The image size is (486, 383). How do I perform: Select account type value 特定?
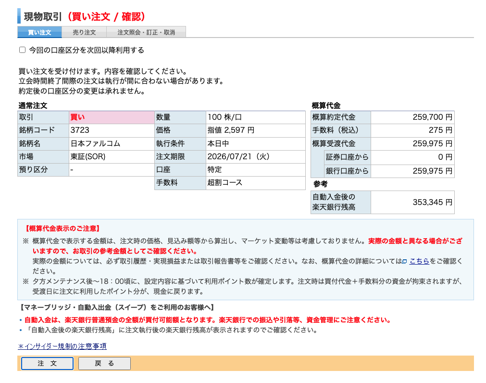coord(214,170)
